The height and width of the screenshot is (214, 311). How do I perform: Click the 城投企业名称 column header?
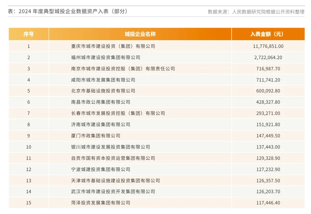(140, 34)
